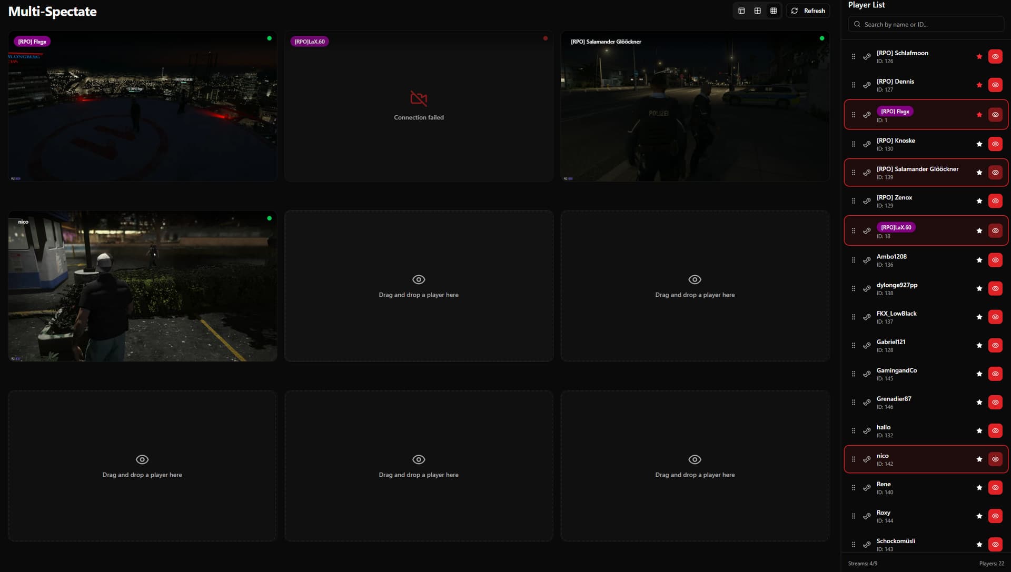
Task: Switch to the 2x2 grid layout
Action: point(757,11)
